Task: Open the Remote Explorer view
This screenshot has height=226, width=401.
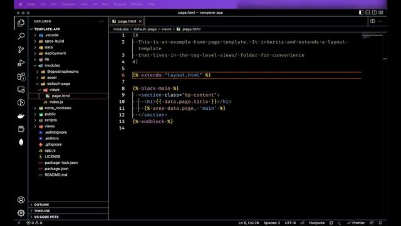Action: click(x=21, y=89)
